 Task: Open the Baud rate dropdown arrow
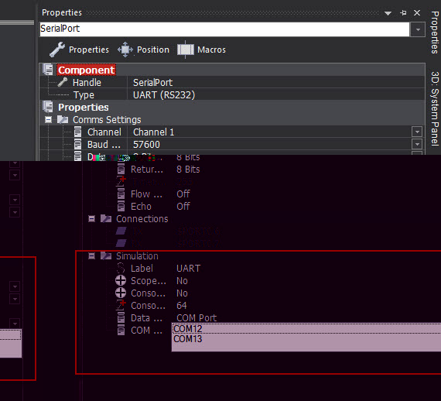click(417, 144)
